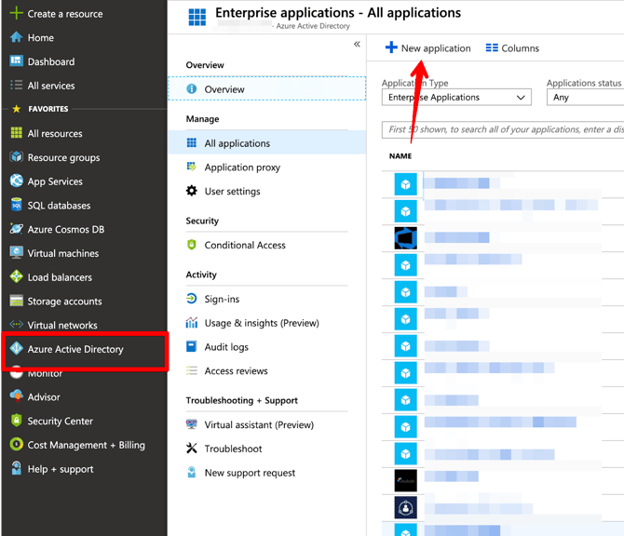Open the Columns chooser button
Image resolution: width=624 pixels, height=536 pixels.
[x=512, y=48]
